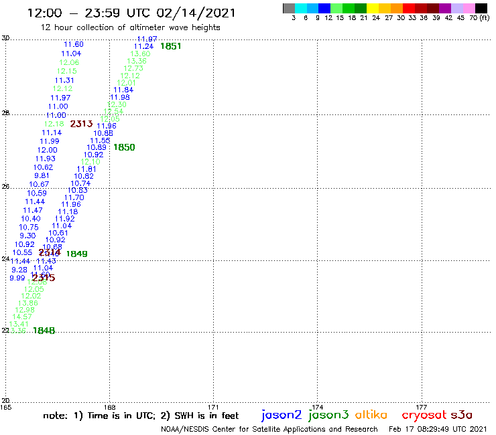
Task: Click the wave height value '10.75'
Action: [x=29, y=227]
